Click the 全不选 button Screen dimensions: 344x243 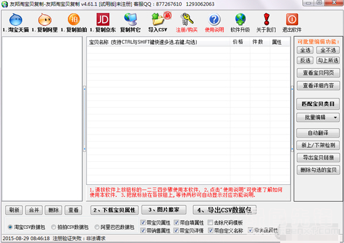[x=328, y=50]
